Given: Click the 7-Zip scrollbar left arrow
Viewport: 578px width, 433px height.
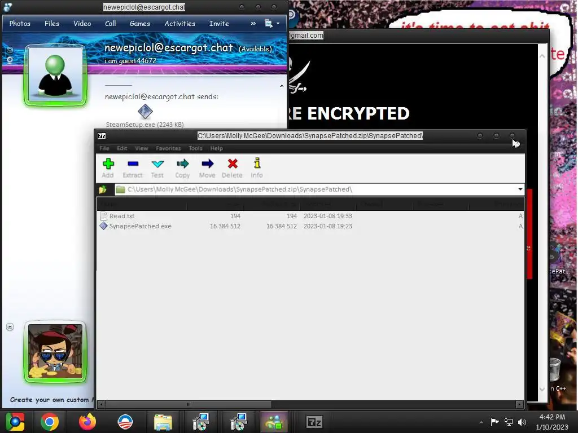Looking at the screenshot, I should click(x=102, y=404).
